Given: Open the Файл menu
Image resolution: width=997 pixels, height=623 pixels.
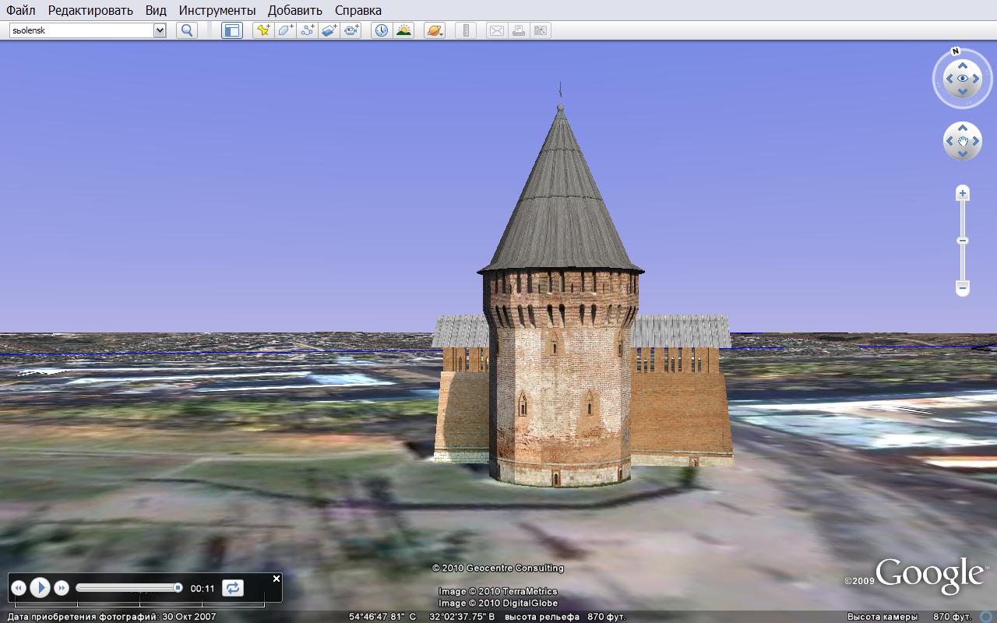Looking at the screenshot, I should [20, 10].
